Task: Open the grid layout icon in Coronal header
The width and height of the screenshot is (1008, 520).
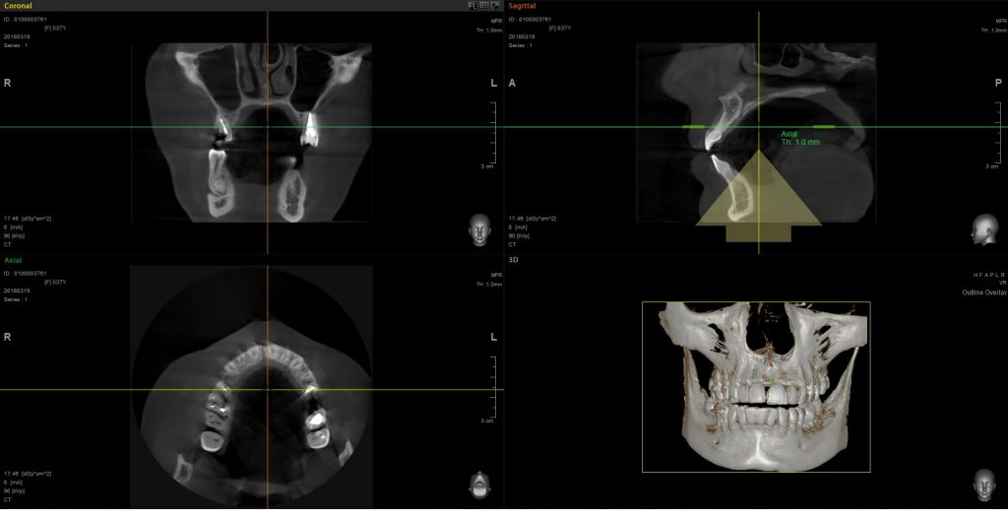Action: pyautogui.click(x=484, y=6)
